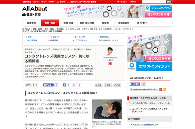This screenshot has height=129, width=195.
Task: Click the article photo of man rubbing eyes
Action: click(107, 109)
